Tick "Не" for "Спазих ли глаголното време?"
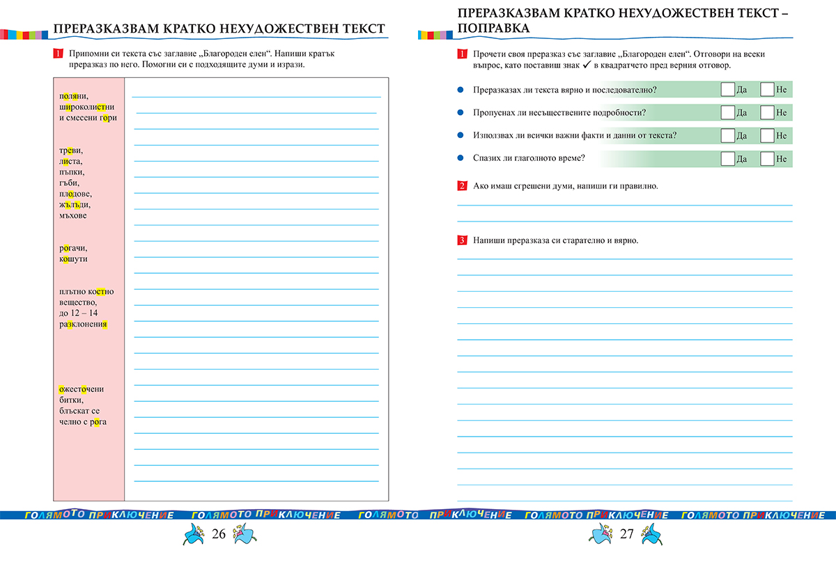 (767, 159)
